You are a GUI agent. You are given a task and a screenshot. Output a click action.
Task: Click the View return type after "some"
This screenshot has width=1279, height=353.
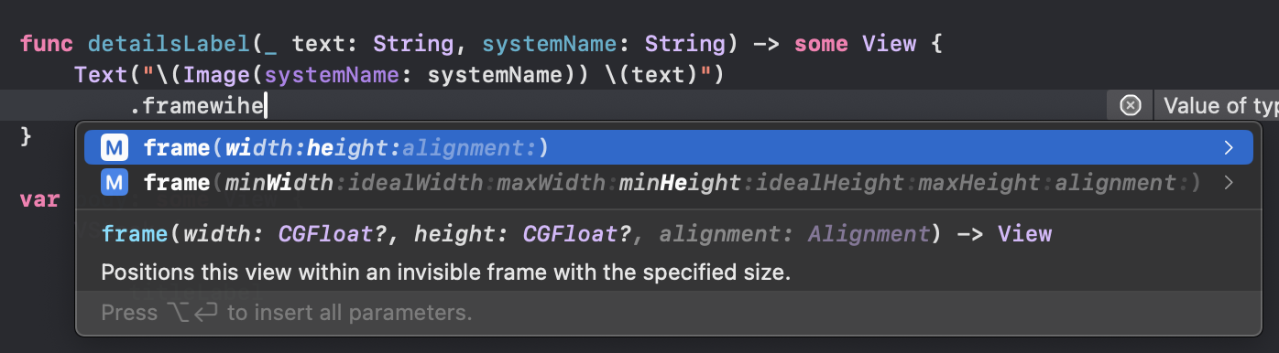890,43
